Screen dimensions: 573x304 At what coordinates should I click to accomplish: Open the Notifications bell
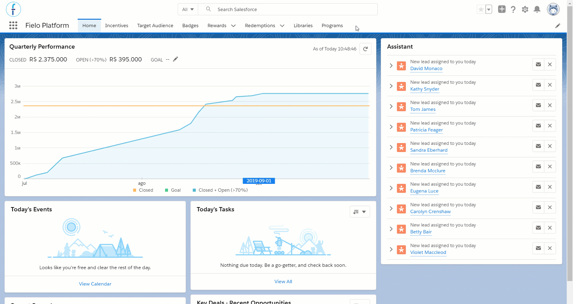point(537,9)
